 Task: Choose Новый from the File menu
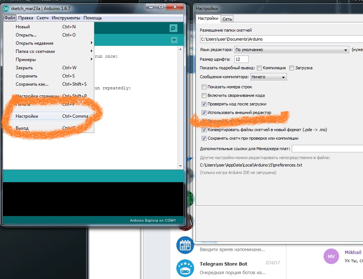click(x=48, y=26)
